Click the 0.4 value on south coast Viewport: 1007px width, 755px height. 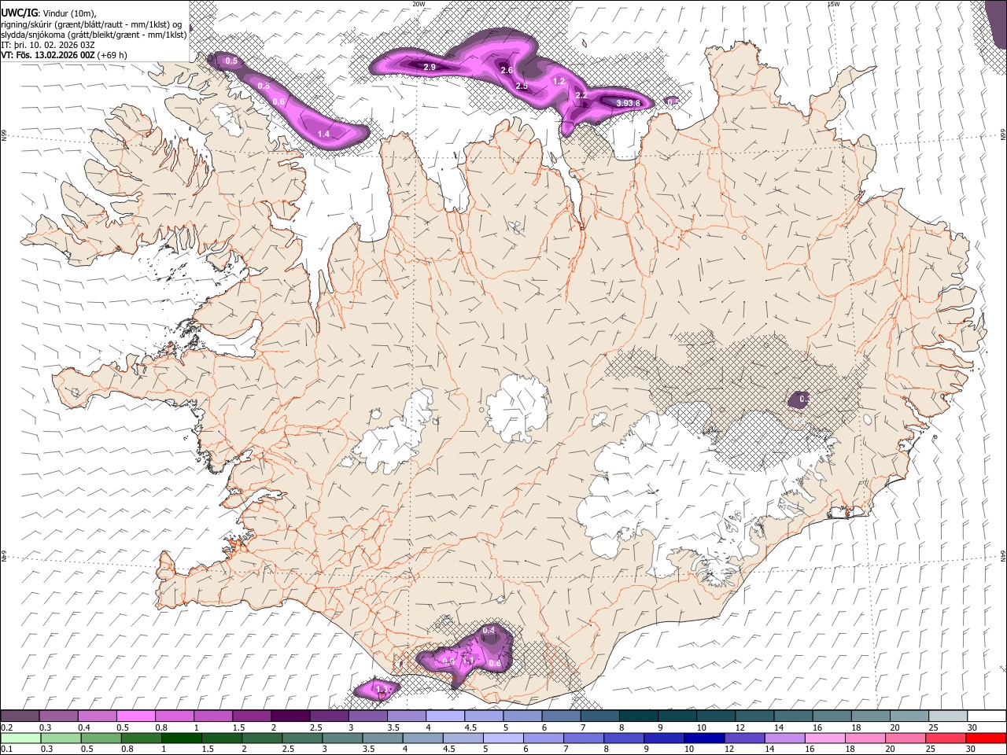coord(489,631)
